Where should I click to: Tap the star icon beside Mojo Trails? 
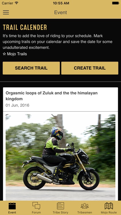[x=4, y=54]
